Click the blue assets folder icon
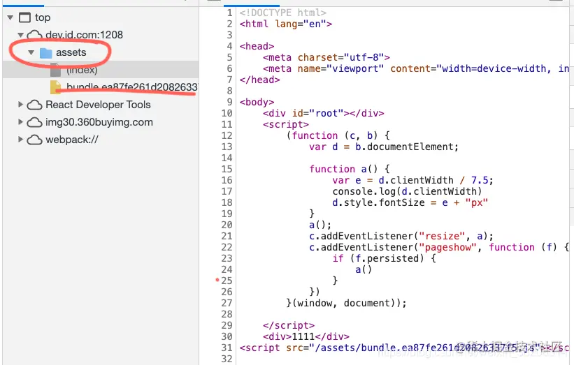Screen dimensions: 574x365 [45, 53]
